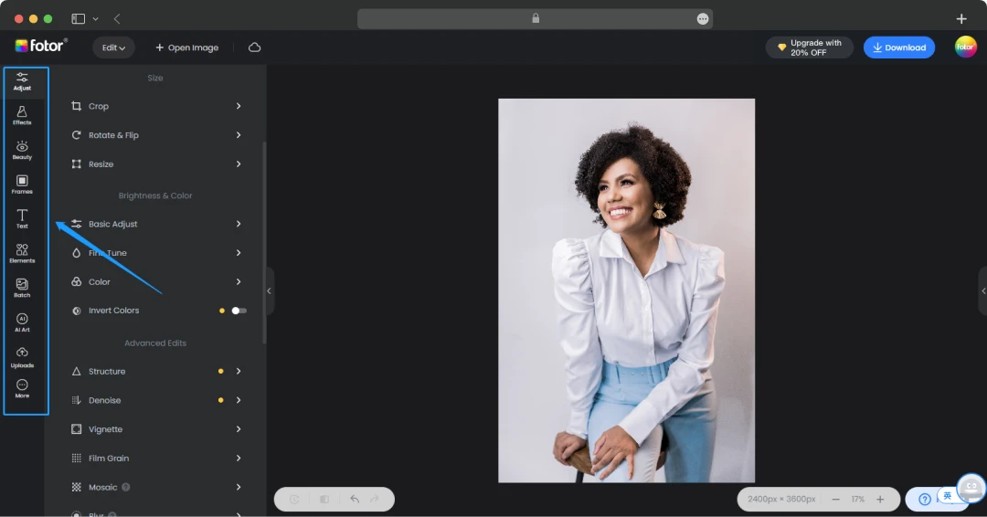The height and width of the screenshot is (517, 987).
Task: Expand the Color options
Action: click(238, 281)
